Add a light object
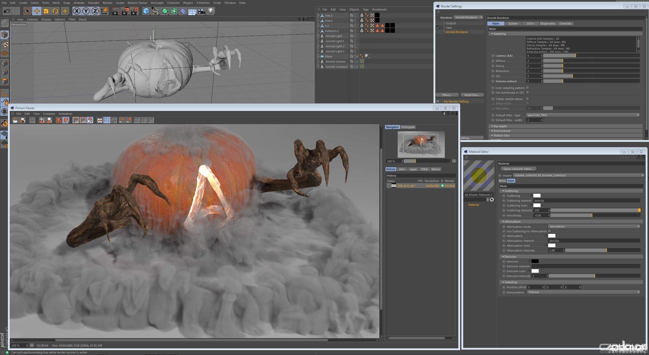The height and width of the screenshot is (355, 649). [x=211, y=11]
